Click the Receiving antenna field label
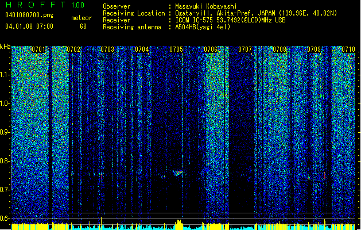Viewport: 361px width, 230px height. point(132,27)
